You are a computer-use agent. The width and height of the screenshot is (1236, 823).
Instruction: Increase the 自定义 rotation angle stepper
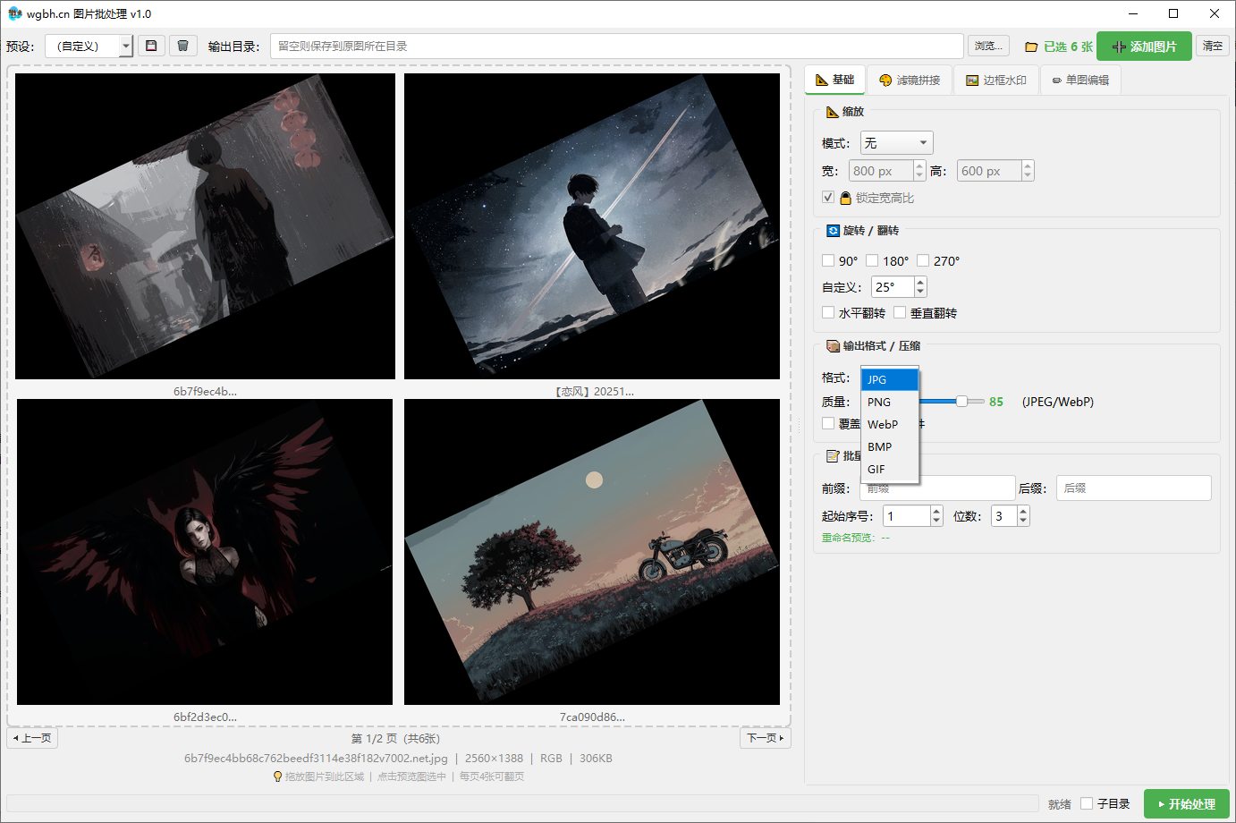(x=920, y=282)
